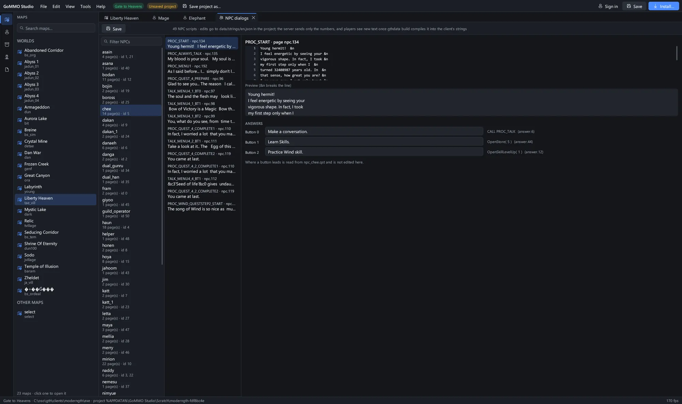Viewport: 682px width, 404px height.
Task: Open the PROC_WIND_QUESTSTEP2_START script
Action: 202,206
